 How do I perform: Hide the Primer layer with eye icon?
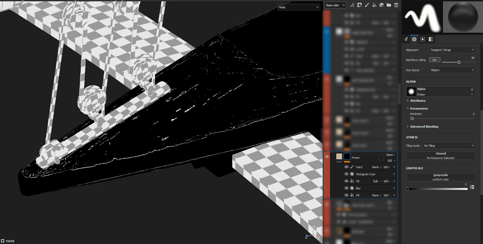(327, 157)
